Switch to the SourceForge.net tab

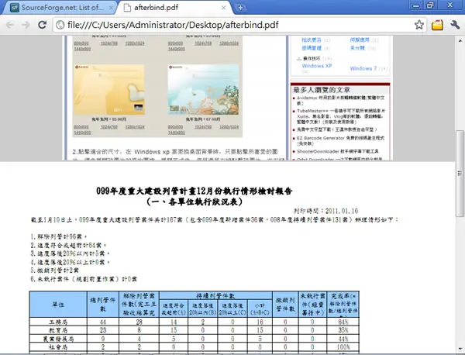point(59,8)
